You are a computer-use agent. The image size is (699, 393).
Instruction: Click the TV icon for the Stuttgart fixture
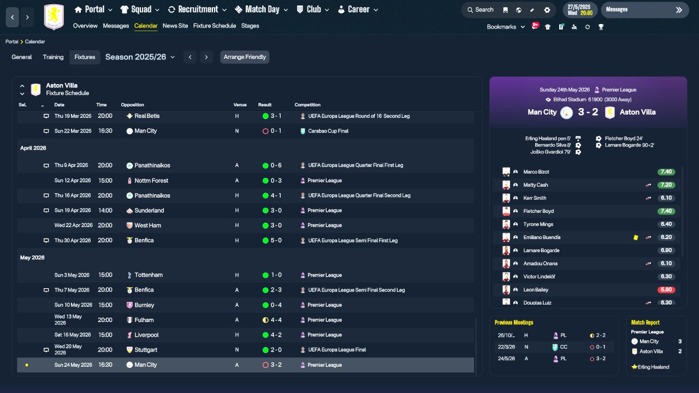point(46,350)
